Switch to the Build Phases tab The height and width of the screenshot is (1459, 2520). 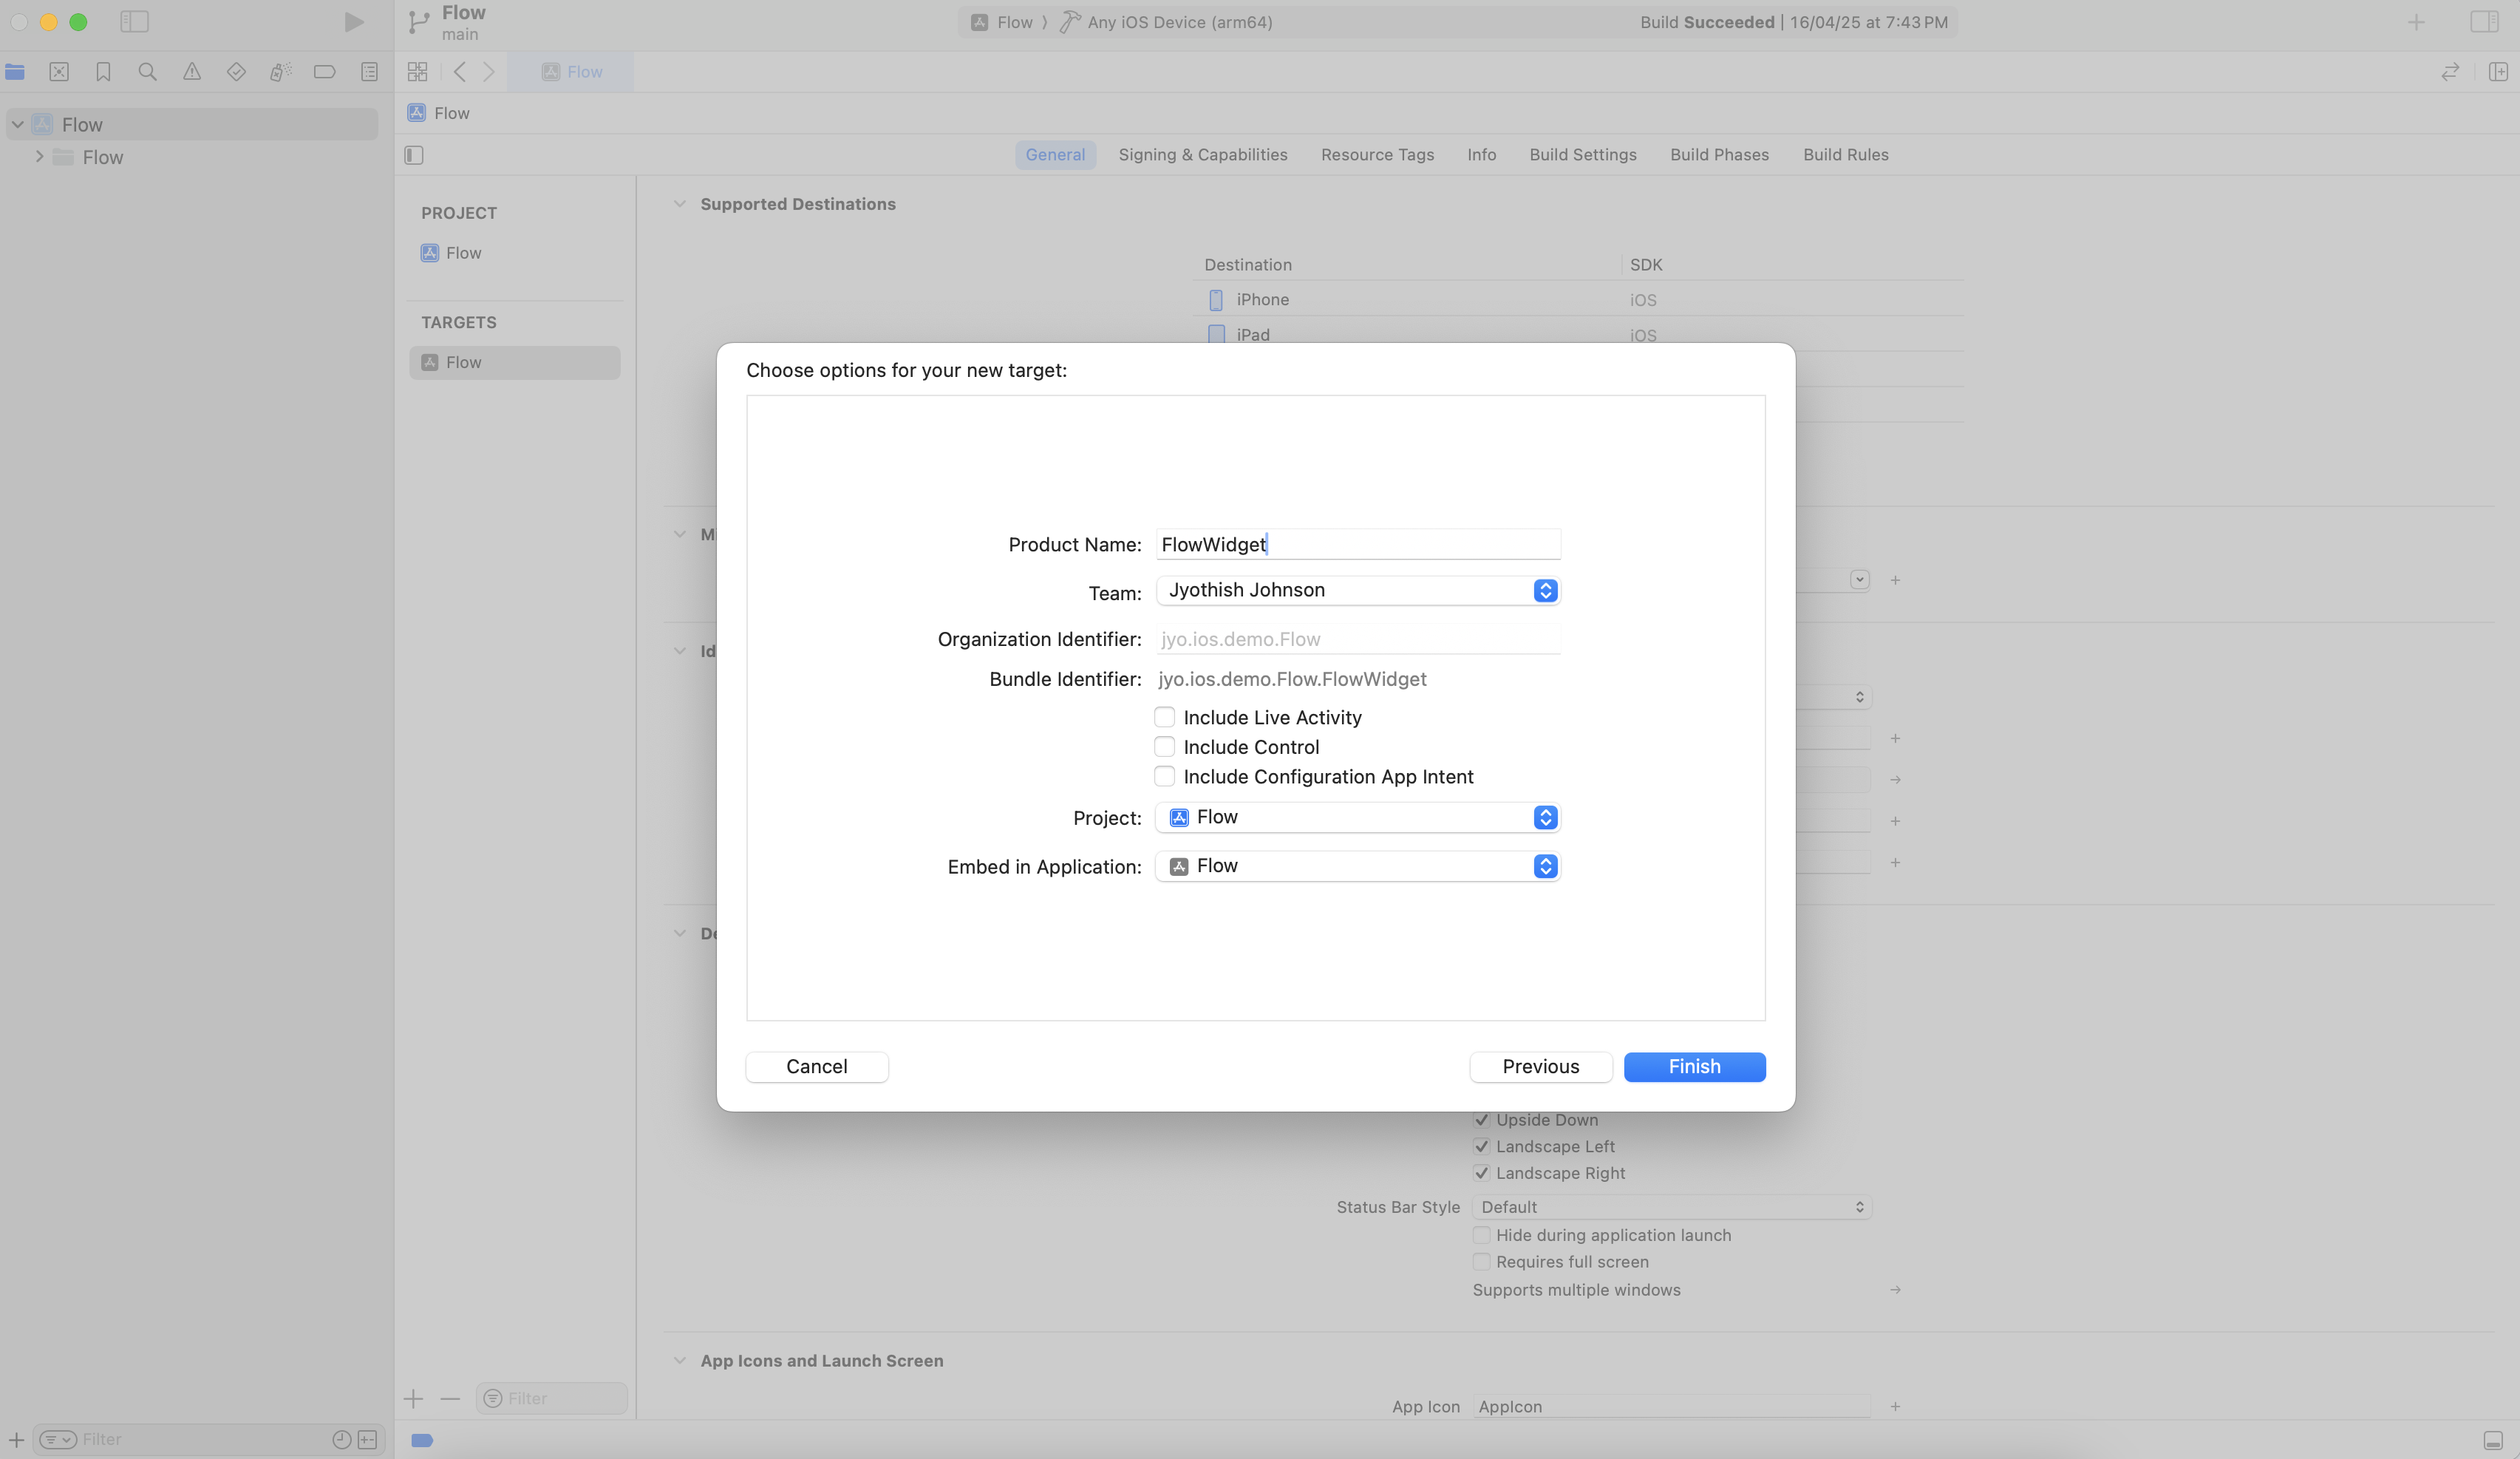click(1719, 155)
